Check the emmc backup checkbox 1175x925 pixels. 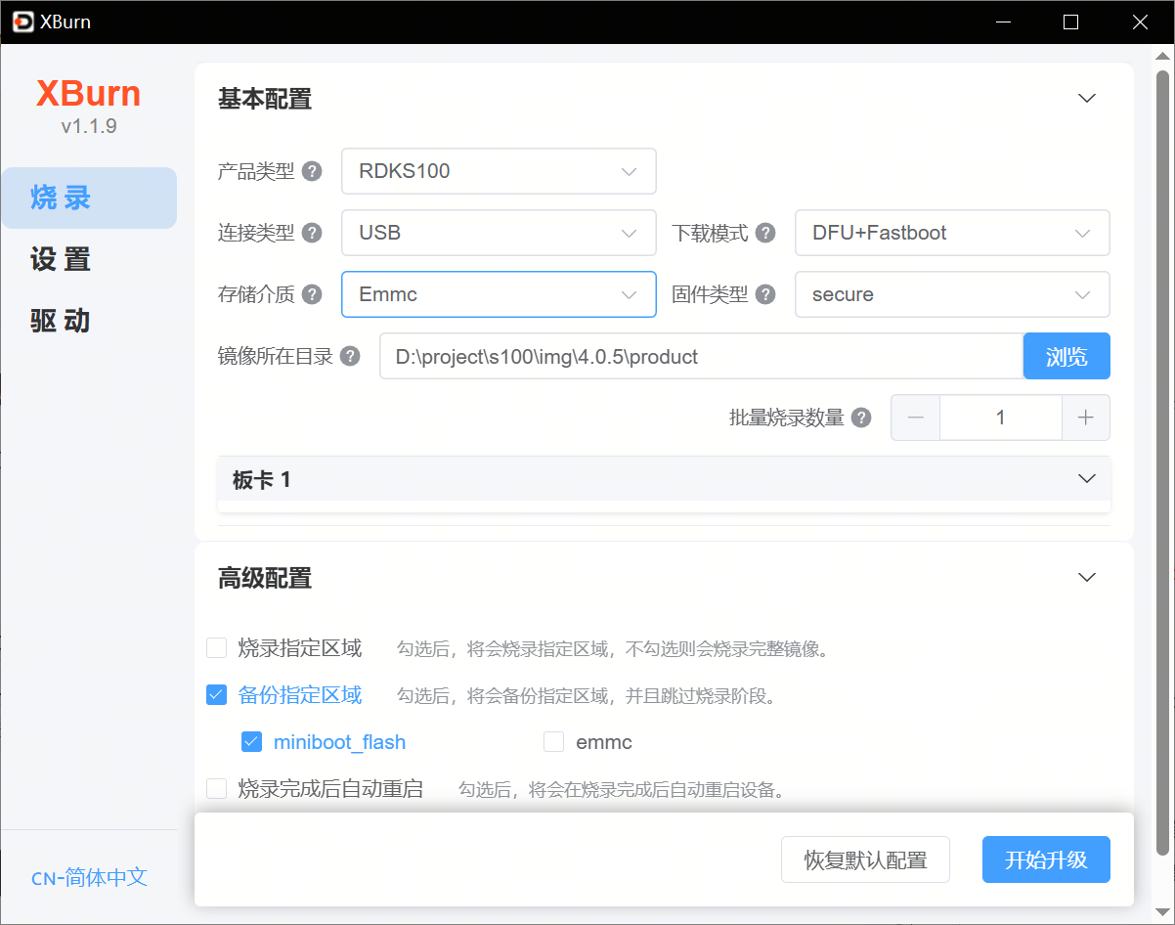tap(554, 742)
